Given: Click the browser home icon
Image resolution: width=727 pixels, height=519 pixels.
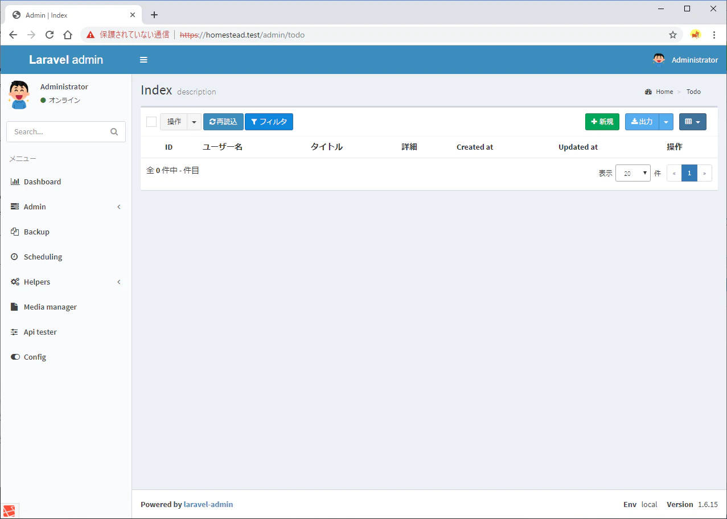Looking at the screenshot, I should (68, 35).
